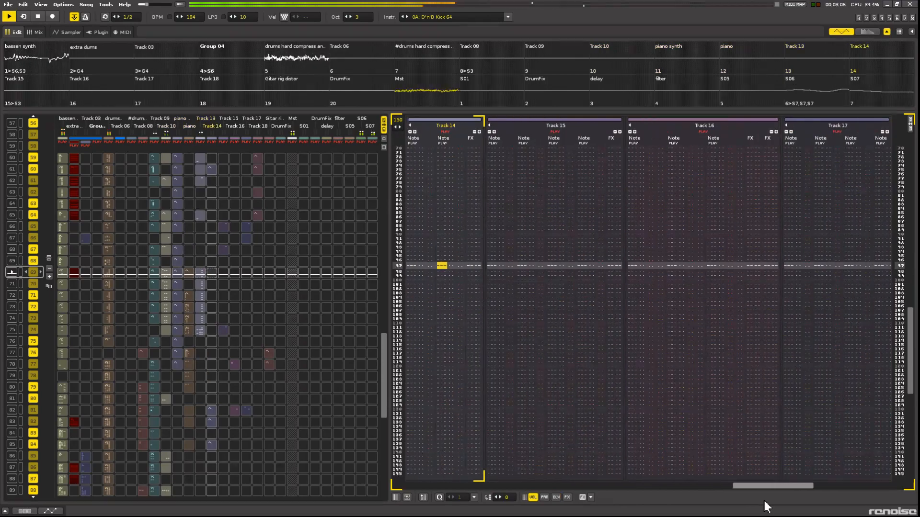Image resolution: width=920 pixels, height=517 pixels.
Task: Open the instrument selector dropdown
Action: (508, 17)
